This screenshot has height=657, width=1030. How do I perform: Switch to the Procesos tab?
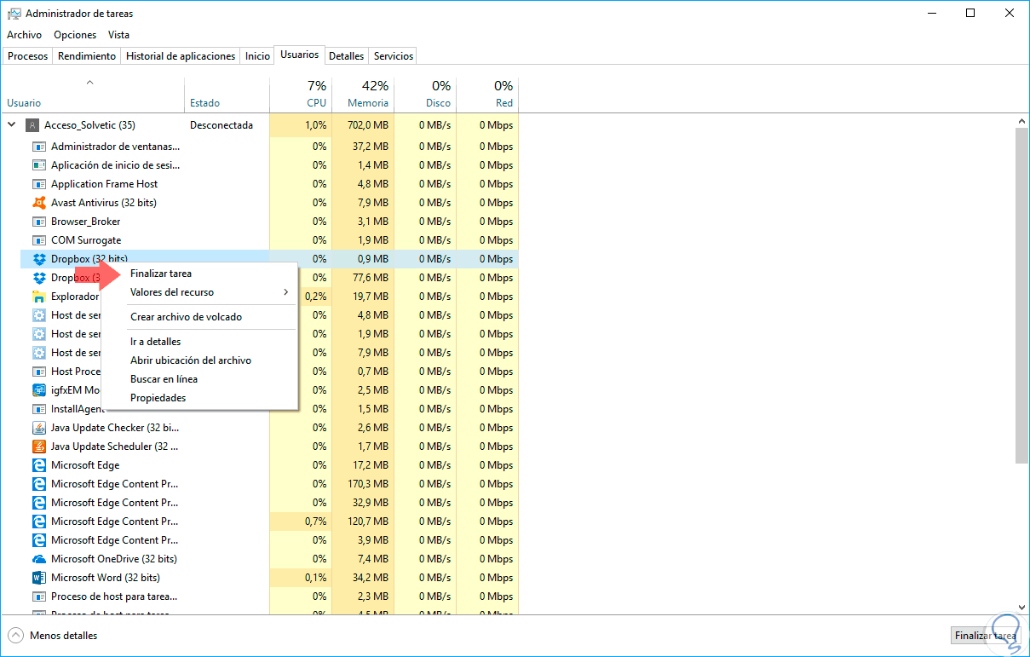28,56
